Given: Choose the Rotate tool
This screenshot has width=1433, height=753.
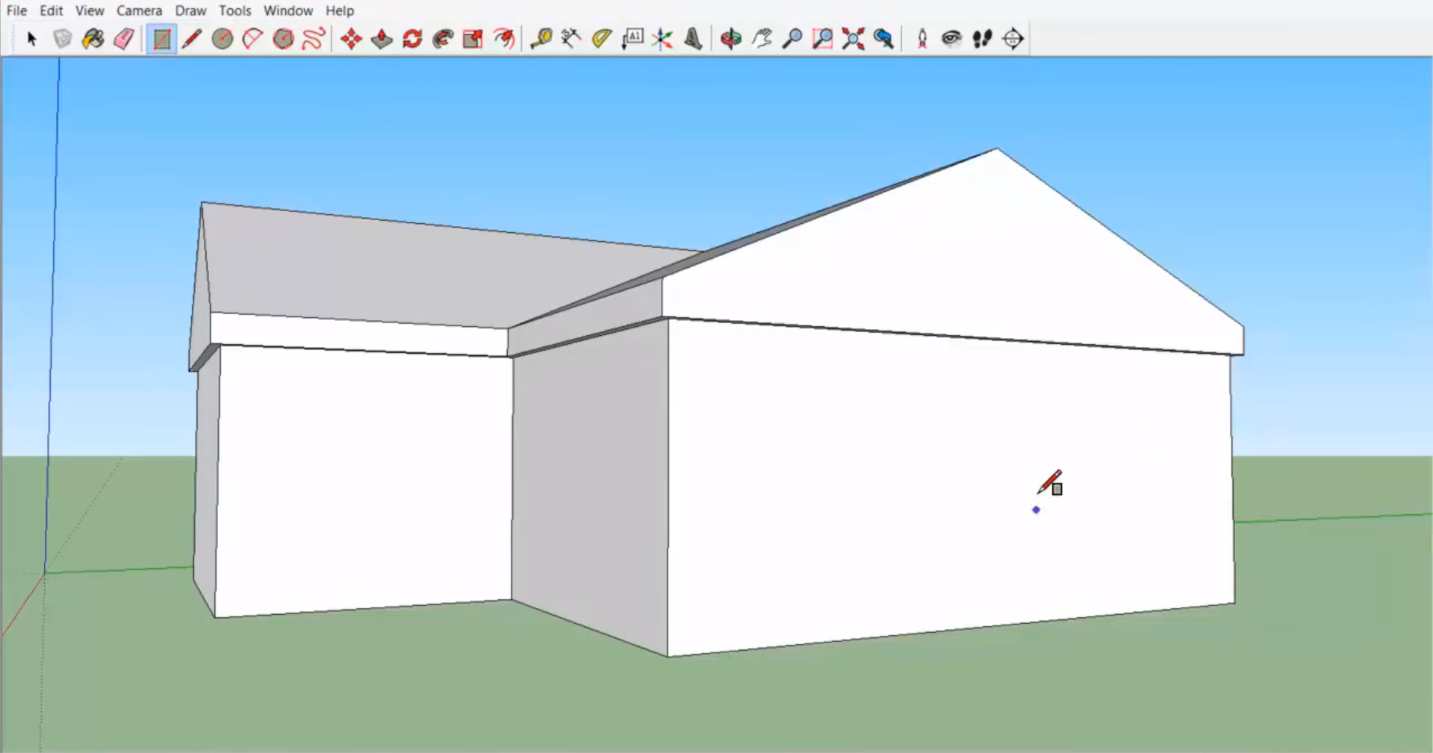Looking at the screenshot, I should (412, 39).
